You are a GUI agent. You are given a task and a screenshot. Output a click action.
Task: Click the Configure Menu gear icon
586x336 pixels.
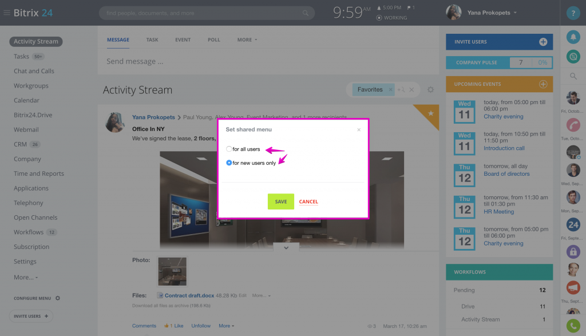(58, 298)
